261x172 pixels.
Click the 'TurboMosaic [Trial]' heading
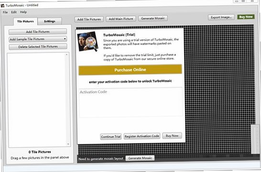tap(119, 35)
